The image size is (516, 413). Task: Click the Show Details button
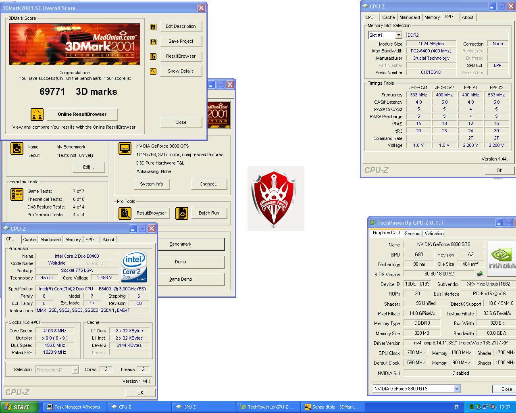coord(181,71)
